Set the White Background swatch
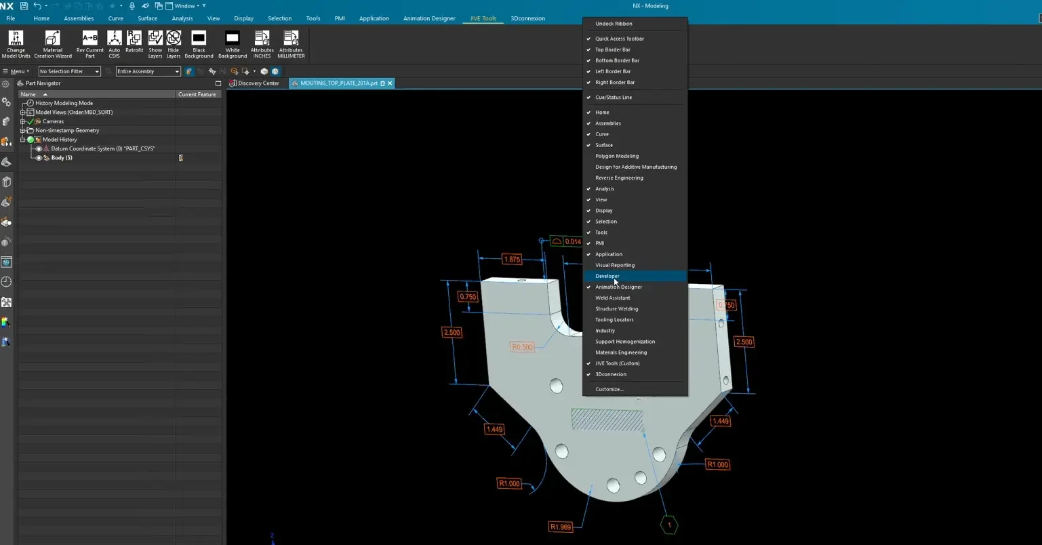This screenshot has height=545, width=1042. coord(233,44)
